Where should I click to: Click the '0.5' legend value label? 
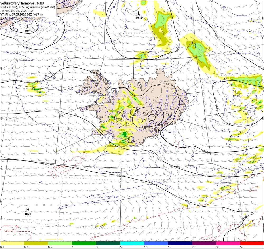click(x=50, y=247)
